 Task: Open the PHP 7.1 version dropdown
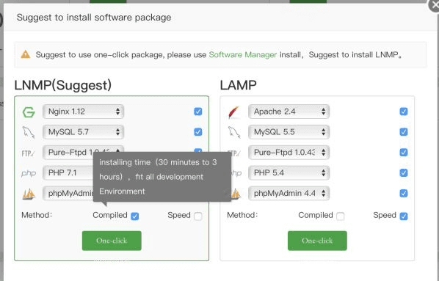point(68,172)
